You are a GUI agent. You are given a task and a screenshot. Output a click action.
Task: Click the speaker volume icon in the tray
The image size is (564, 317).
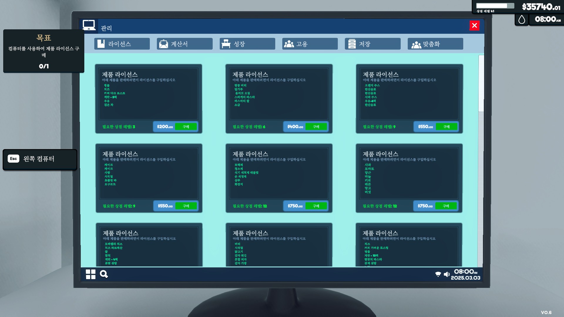coord(447,274)
